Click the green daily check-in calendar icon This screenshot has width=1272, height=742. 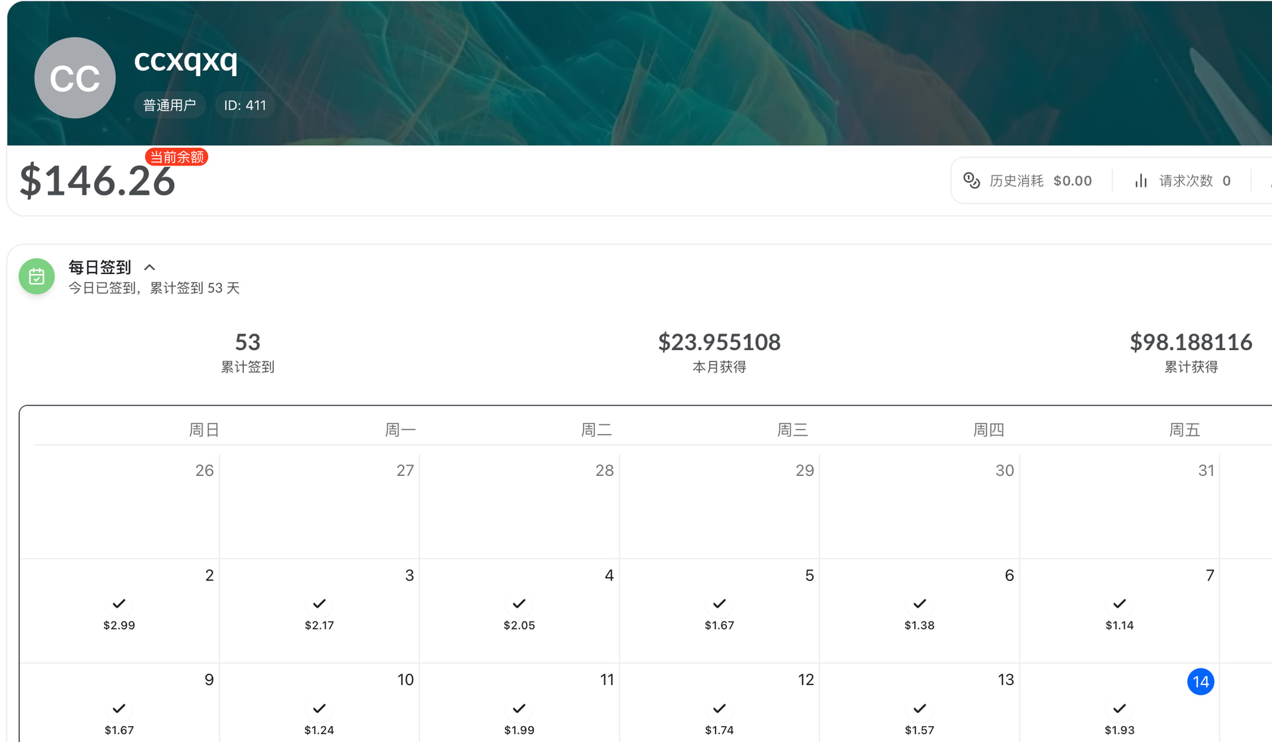pyautogui.click(x=36, y=277)
